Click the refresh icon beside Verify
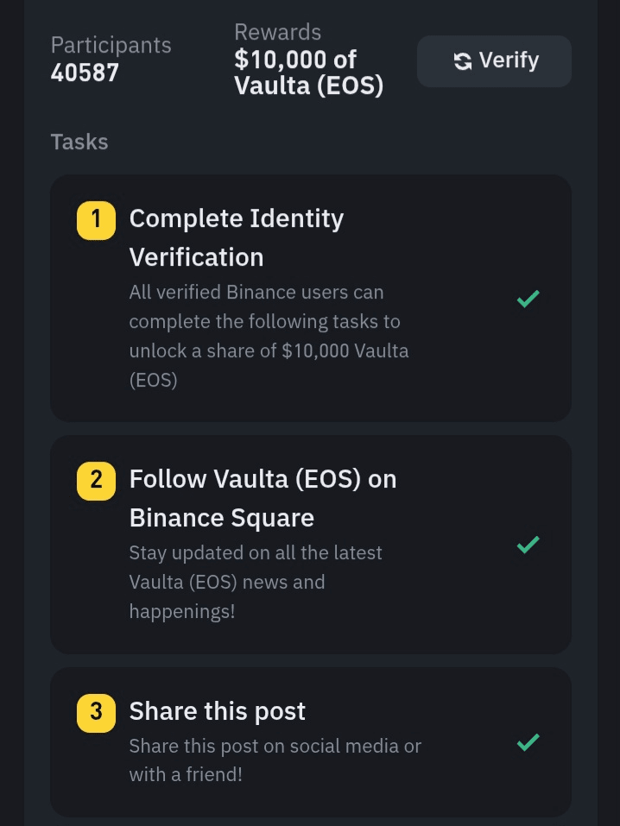This screenshot has width=620, height=826. tap(463, 61)
